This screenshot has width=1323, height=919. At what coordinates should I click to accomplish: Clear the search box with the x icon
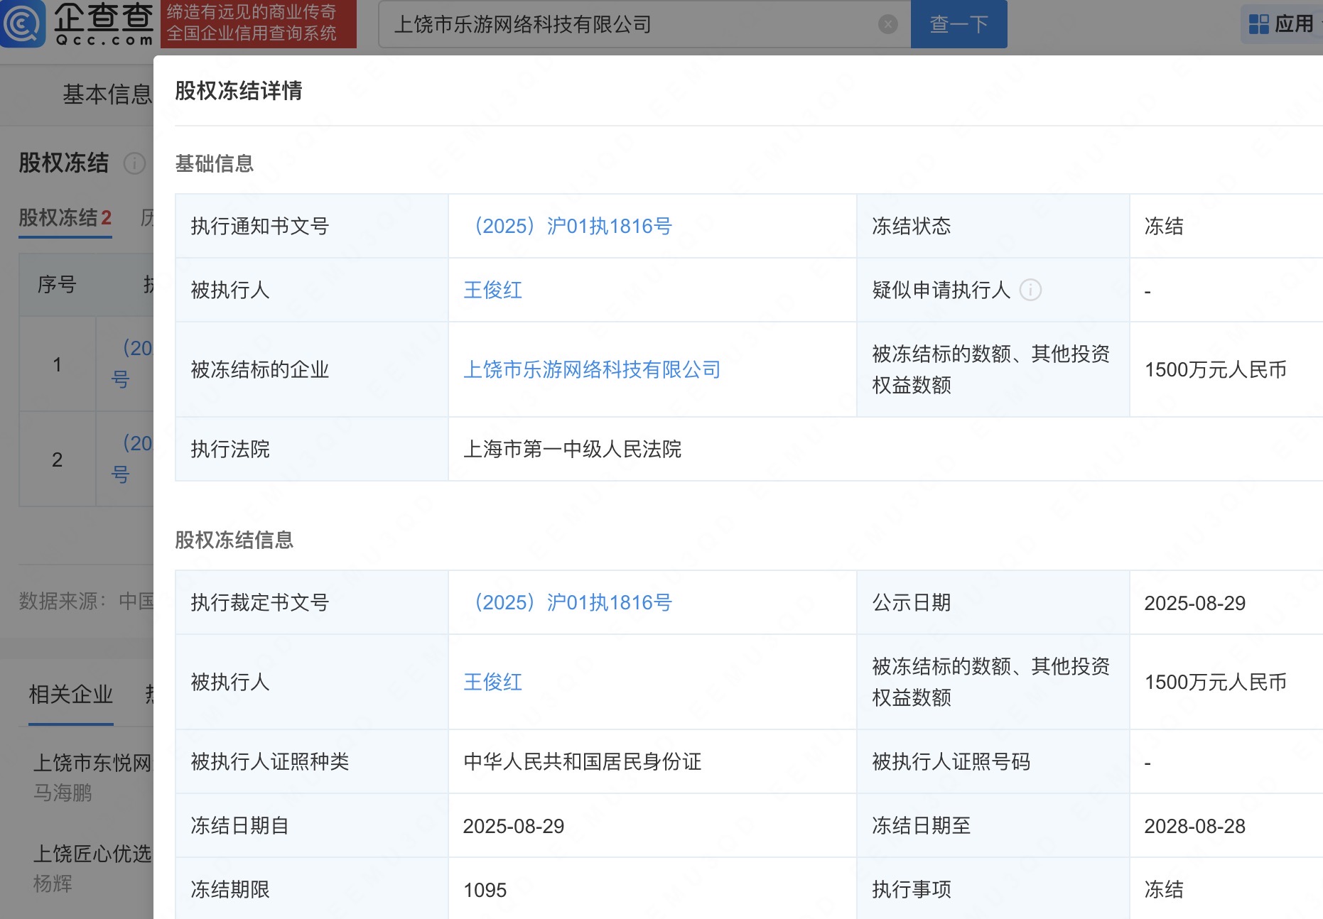click(887, 24)
